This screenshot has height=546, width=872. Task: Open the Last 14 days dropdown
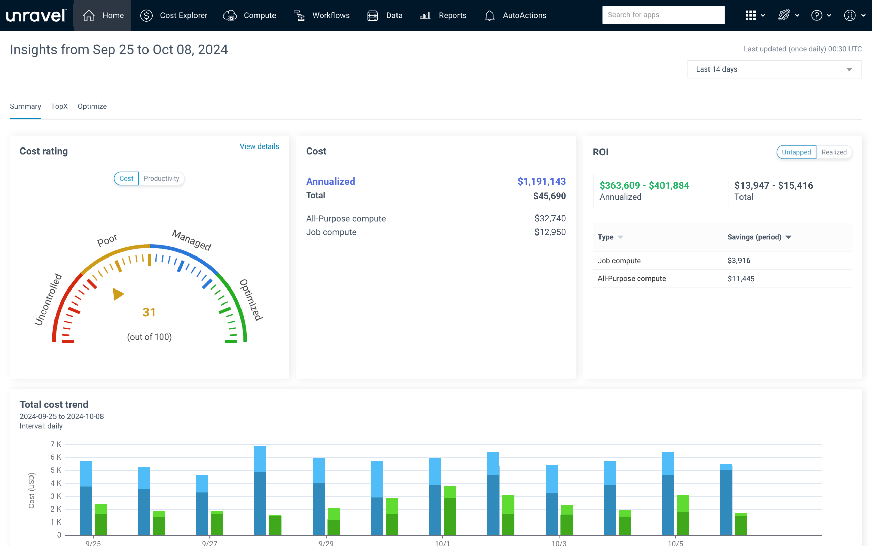pyautogui.click(x=774, y=69)
